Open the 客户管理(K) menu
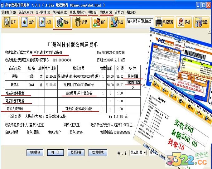Viewport: 212px width, 169px height. 43,12
